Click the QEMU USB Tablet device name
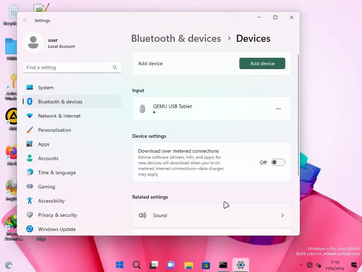This screenshot has height=272, width=362. 172,106
